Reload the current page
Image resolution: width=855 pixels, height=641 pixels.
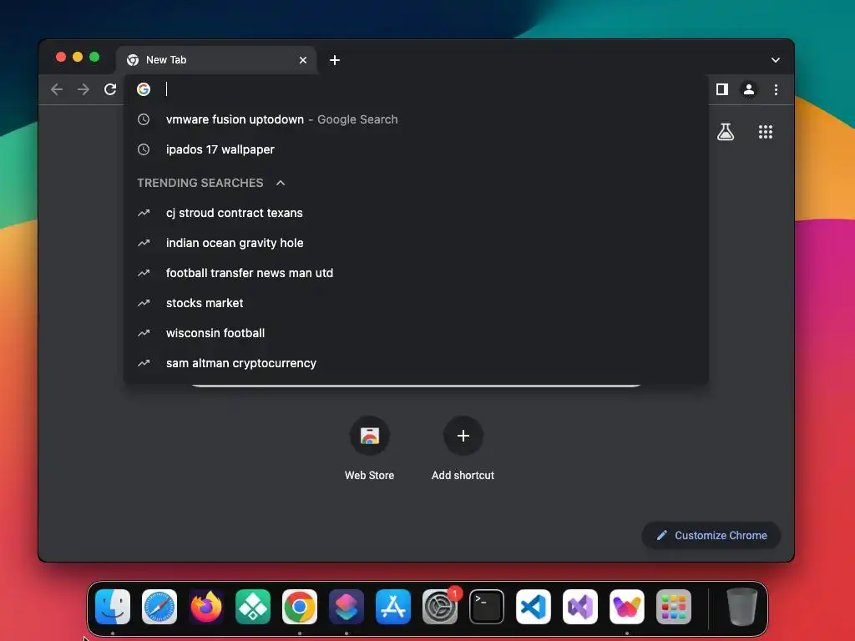tap(110, 89)
